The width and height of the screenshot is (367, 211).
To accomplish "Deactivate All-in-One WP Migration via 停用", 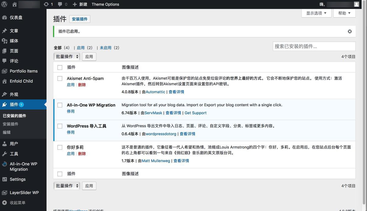I will [x=71, y=111].
